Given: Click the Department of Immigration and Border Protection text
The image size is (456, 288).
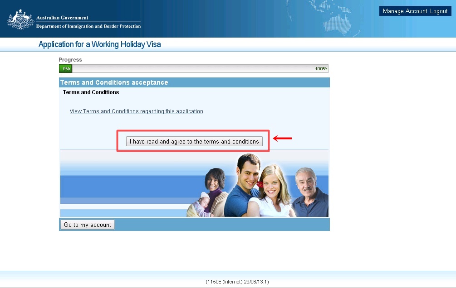Looking at the screenshot, I should [88, 26].
